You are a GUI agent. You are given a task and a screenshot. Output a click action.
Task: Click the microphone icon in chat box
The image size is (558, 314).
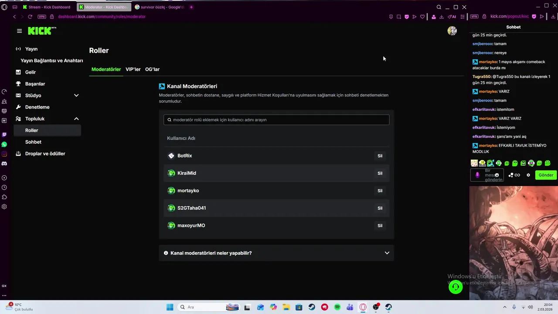click(x=477, y=175)
